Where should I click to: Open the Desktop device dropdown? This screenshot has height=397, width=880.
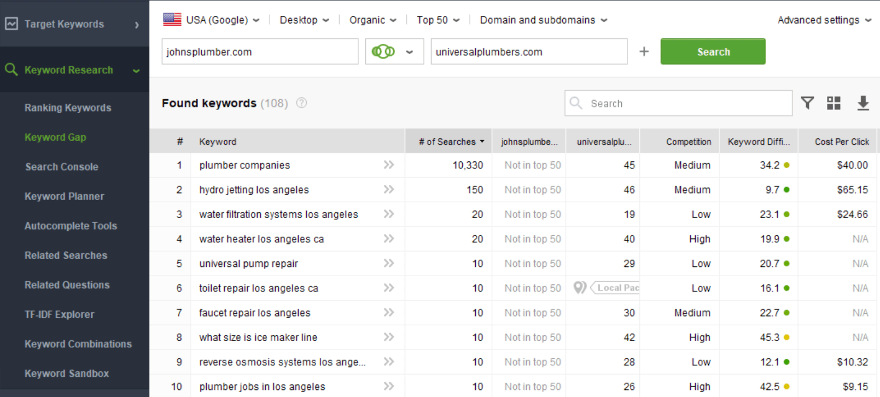[304, 20]
